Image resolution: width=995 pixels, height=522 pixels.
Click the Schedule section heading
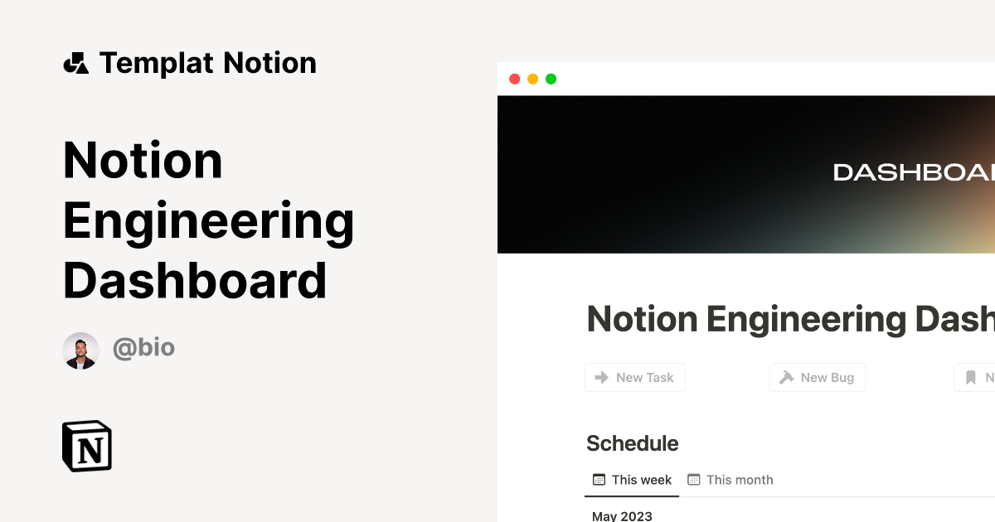[632, 443]
